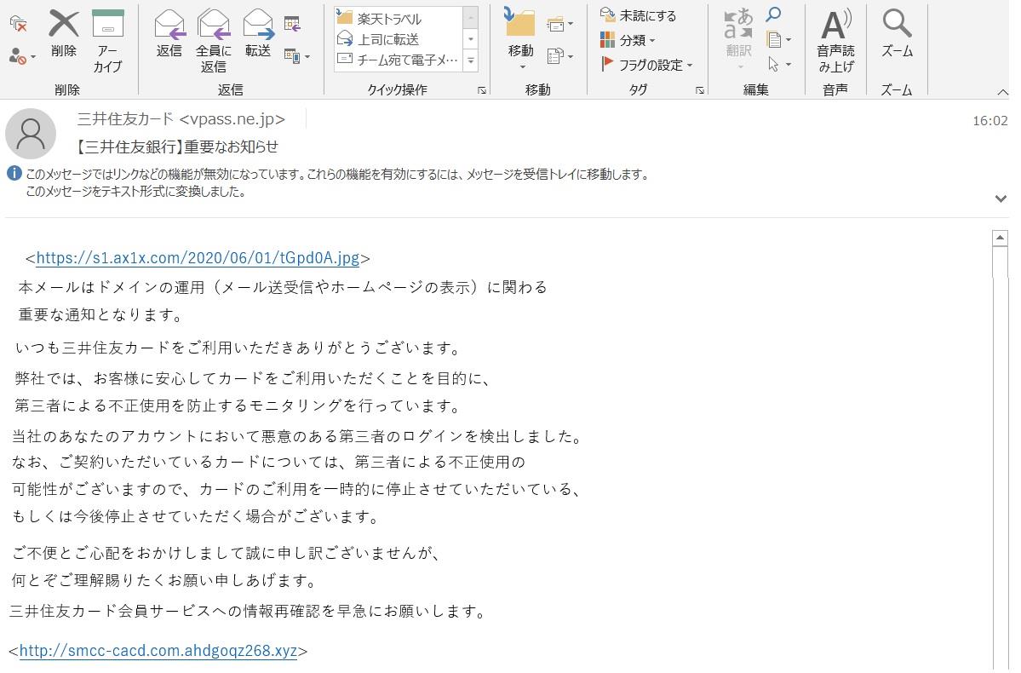This screenshot has height=673, width=1021.
Task: Click the magnifier search icon in 編集
Action: [x=773, y=14]
